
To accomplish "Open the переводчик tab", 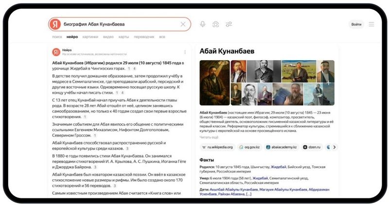I will [x=144, y=37].
